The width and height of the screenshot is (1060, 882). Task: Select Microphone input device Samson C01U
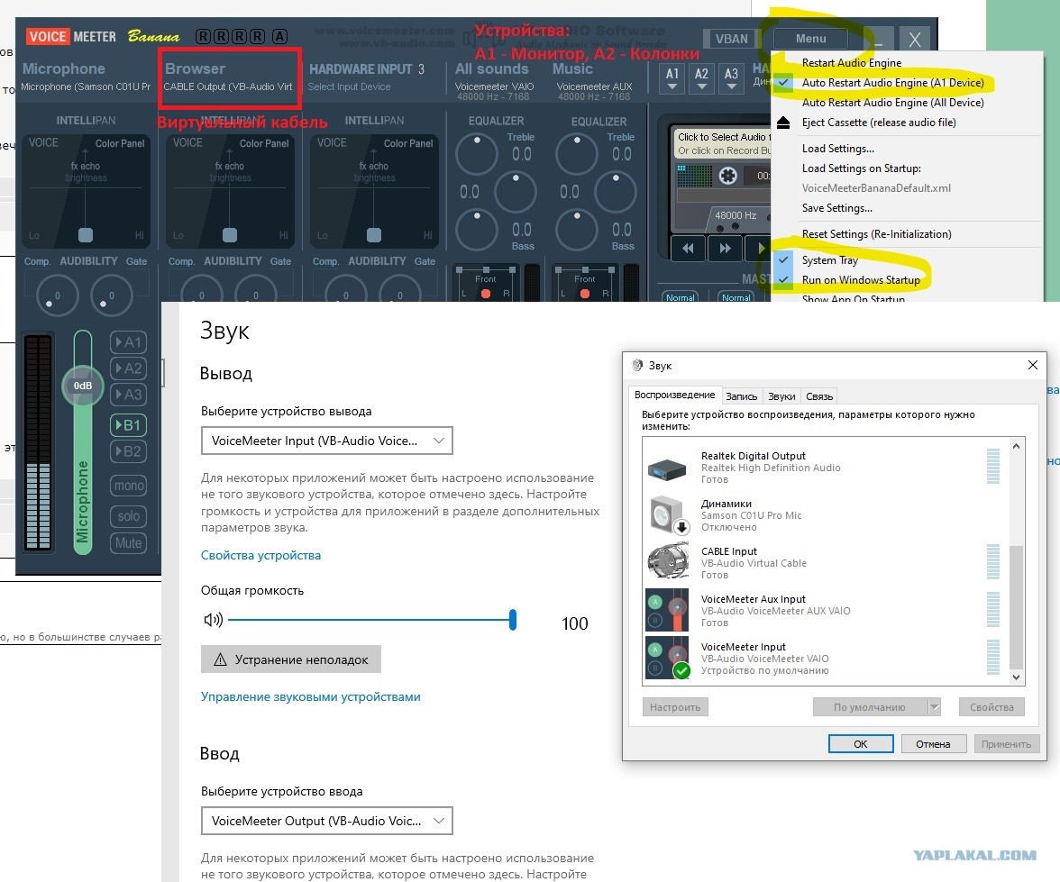point(85,86)
